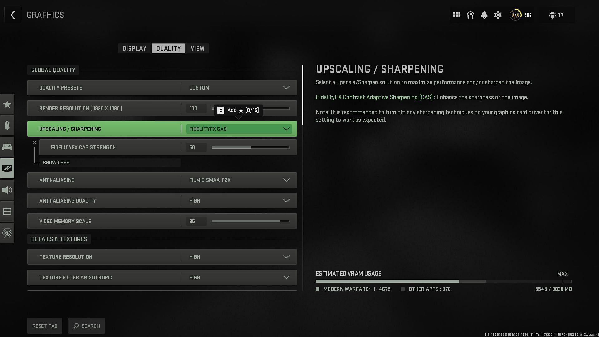Open Controller settings sidebar icon
Viewport: 599px width, 337px height.
7,147
